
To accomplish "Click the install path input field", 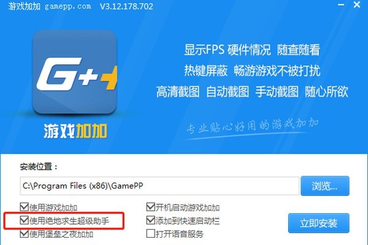I will (159, 186).
